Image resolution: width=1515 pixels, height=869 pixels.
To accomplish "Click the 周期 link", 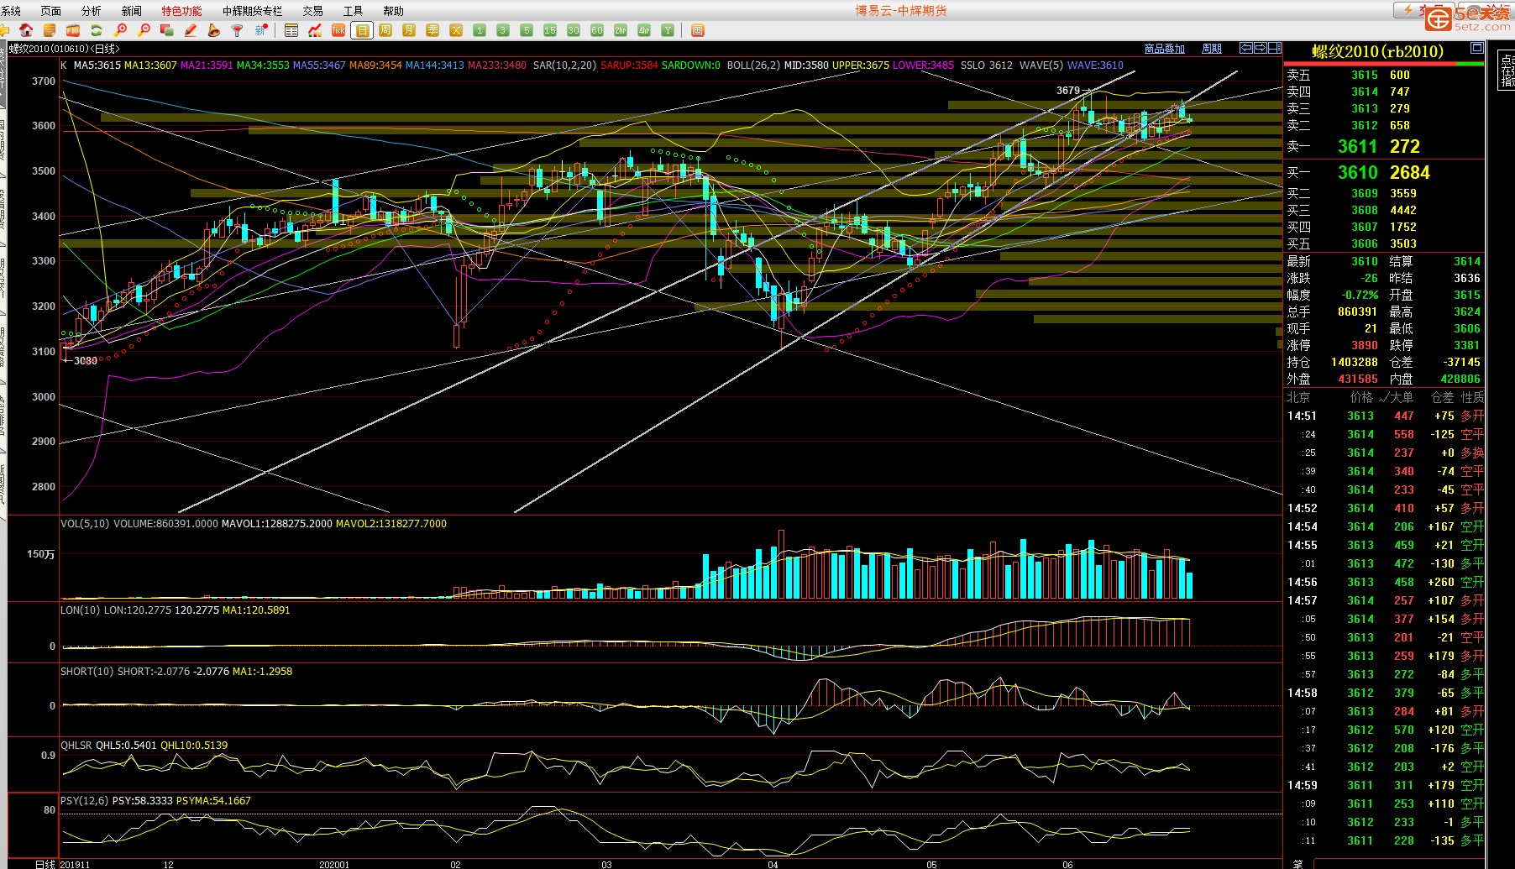I will click(x=1212, y=49).
